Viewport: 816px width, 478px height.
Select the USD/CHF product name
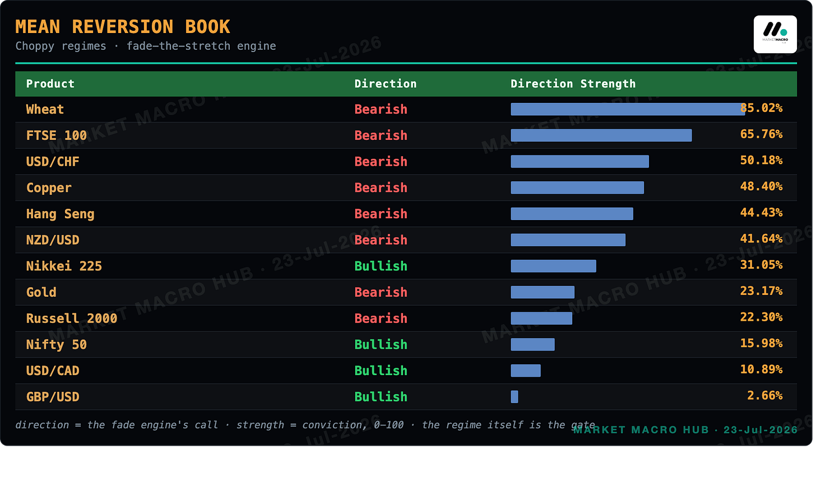click(53, 162)
